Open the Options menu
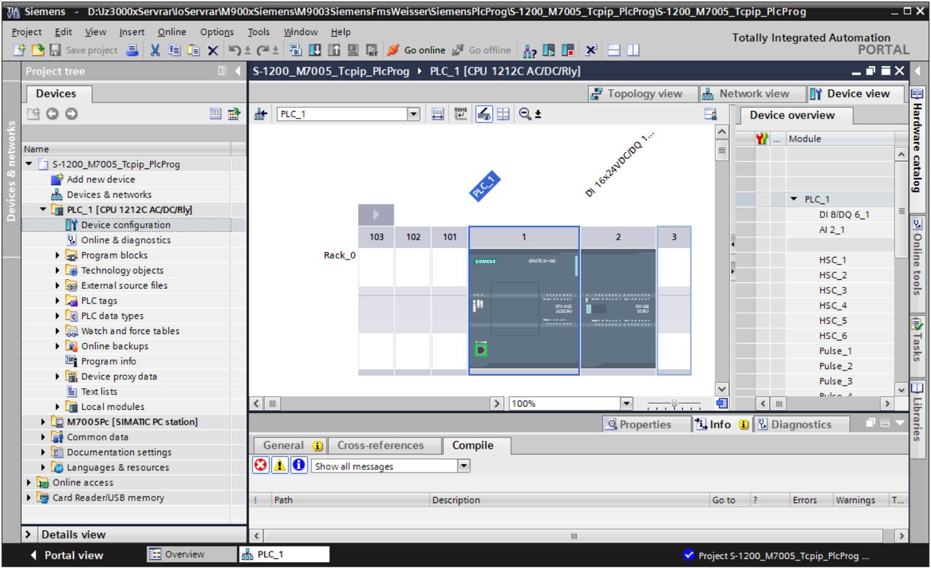931x568 pixels. [x=217, y=32]
